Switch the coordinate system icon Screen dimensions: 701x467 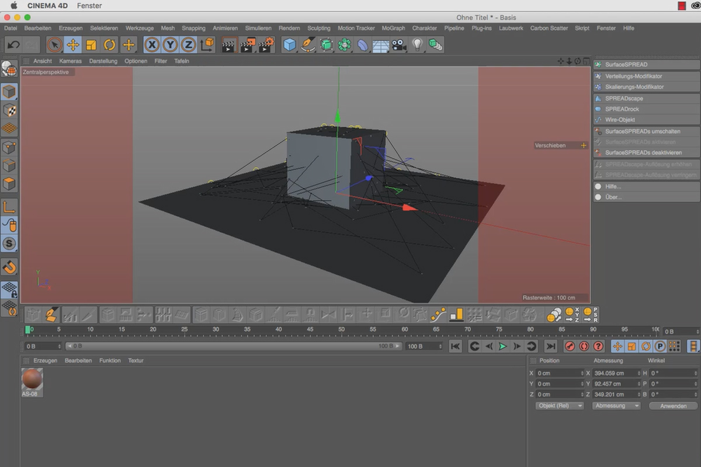point(207,44)
